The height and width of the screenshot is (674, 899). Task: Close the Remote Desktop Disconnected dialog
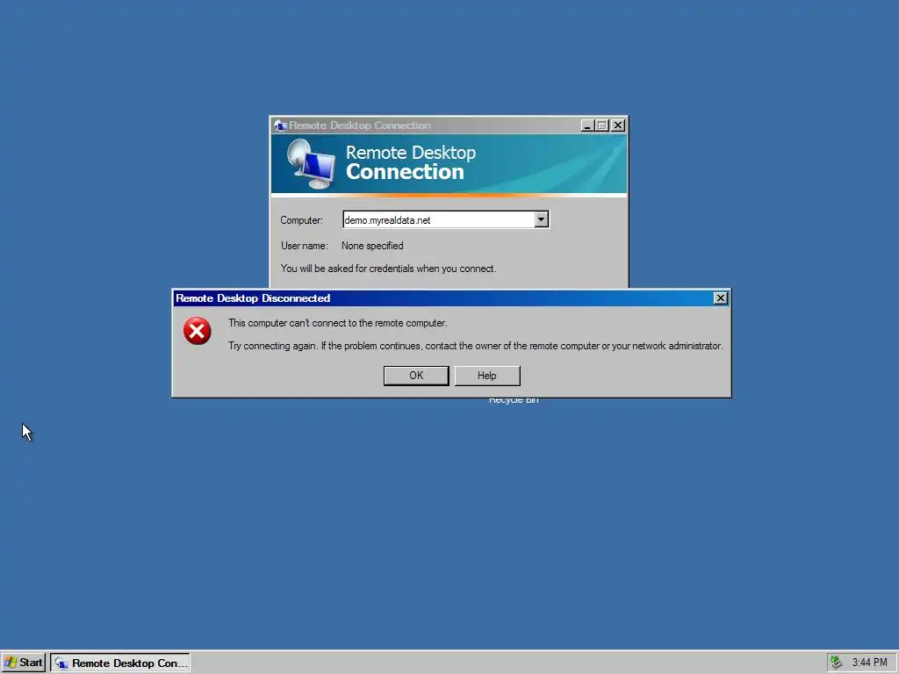tap(720, 298)
